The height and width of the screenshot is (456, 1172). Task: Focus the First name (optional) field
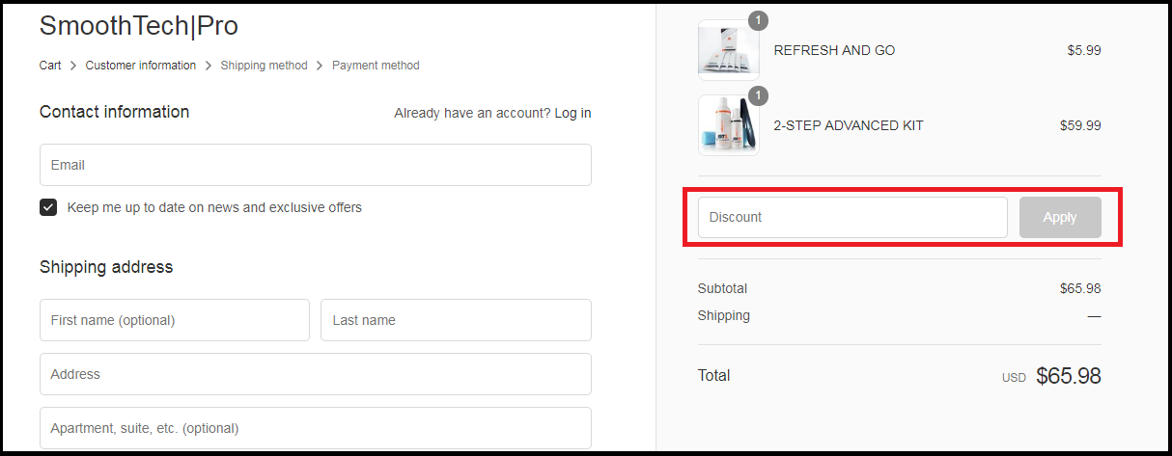[175, 320]
